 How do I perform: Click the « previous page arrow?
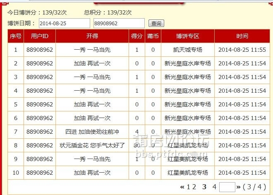click(x=182, y=187)
